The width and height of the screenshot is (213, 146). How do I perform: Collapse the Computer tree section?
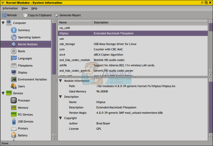click(x=3, y=23)
